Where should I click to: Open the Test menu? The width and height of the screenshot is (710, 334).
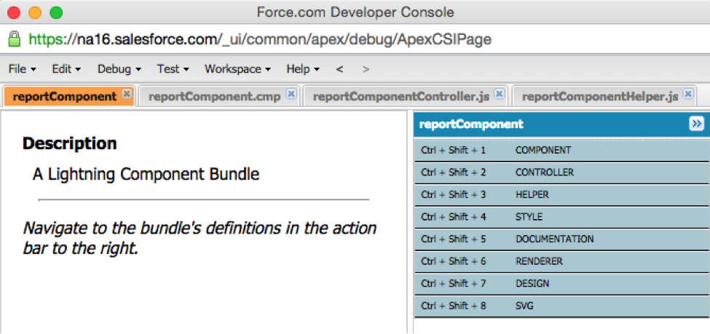pos(173,69)
